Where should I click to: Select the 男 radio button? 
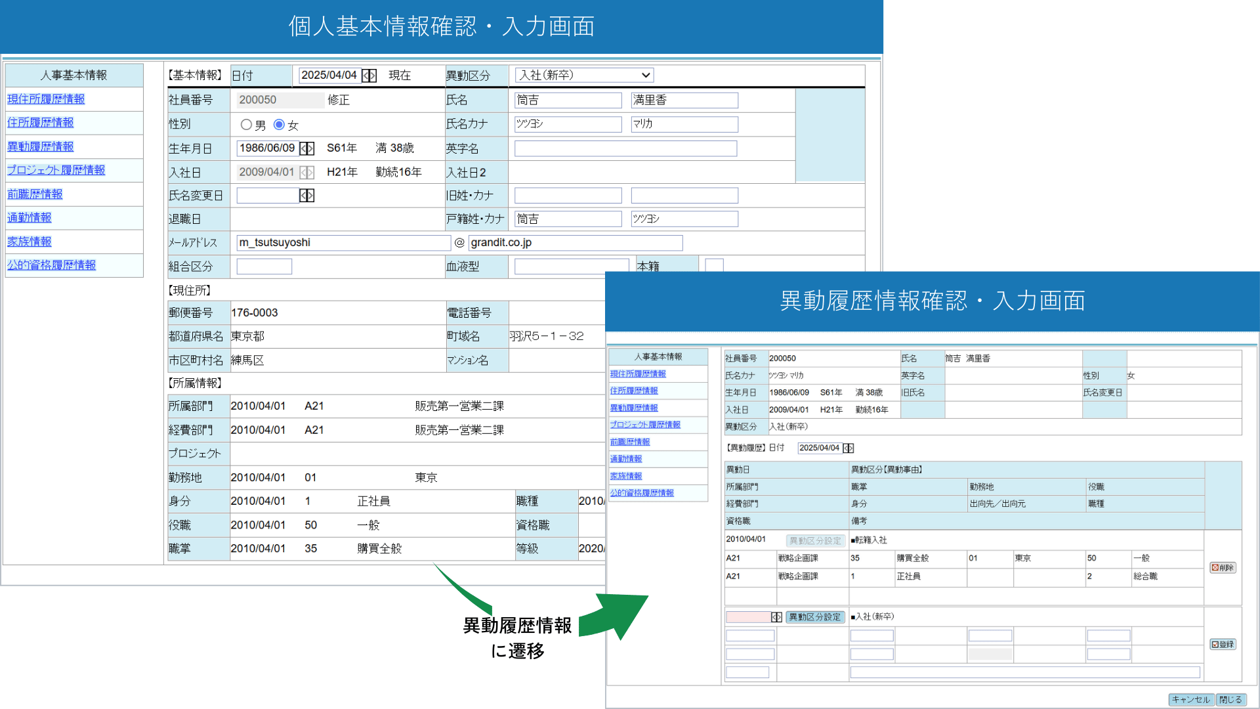pyautogui.click(x=246, y=125)
